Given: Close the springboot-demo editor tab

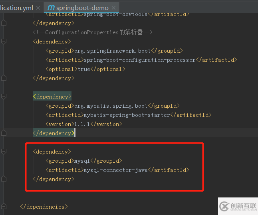Looking at the screenshot, I should point(114,8).
